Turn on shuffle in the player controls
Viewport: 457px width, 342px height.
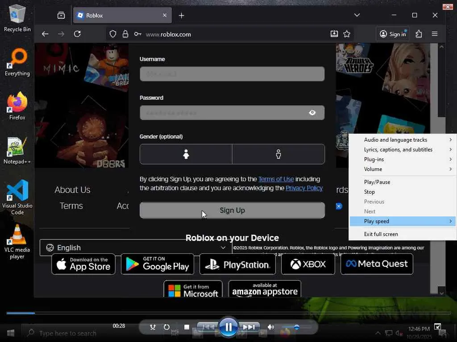pos(153,327)
